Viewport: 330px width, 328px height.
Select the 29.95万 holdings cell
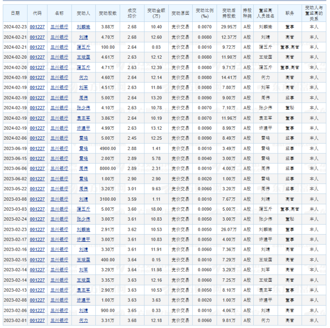tap(229, 27)
